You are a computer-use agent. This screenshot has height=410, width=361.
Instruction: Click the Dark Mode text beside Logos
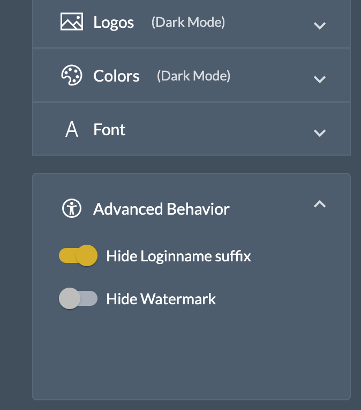pyautogui.click(x=188, y=23)
